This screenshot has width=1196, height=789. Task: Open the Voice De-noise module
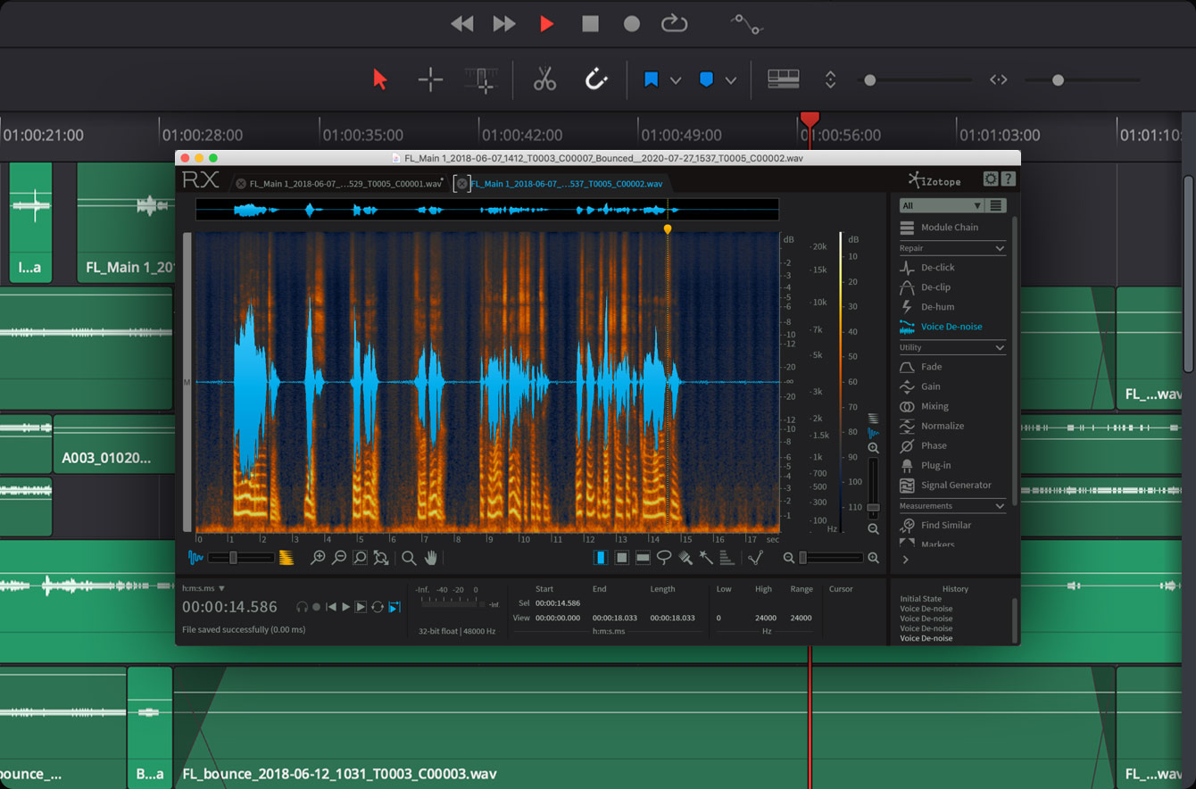pos(950,326)
